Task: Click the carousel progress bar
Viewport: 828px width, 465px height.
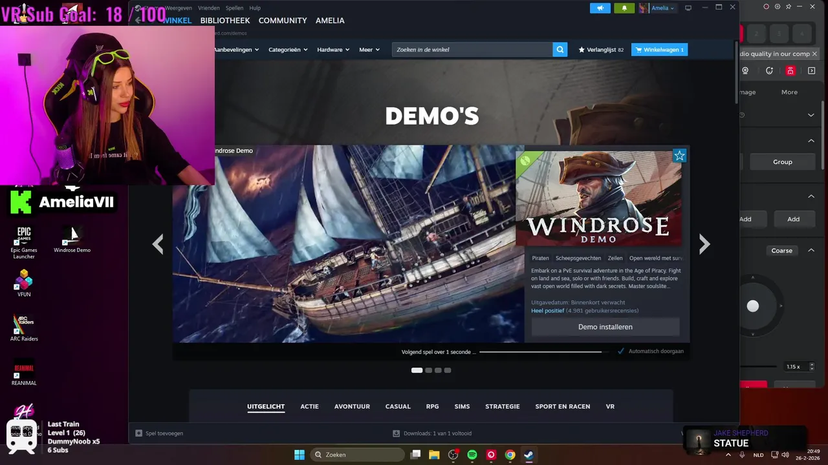Action: point(544,351)
